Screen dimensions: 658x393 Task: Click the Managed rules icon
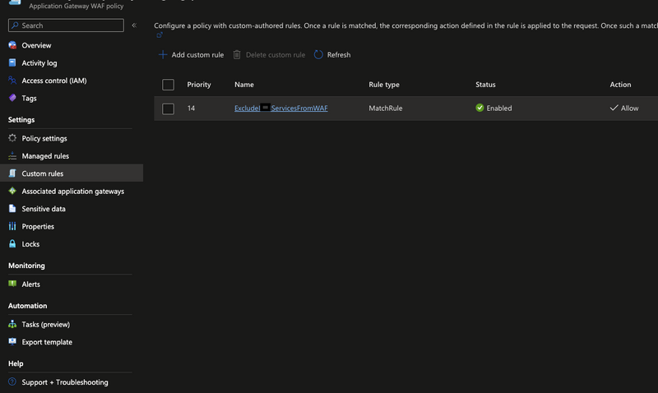pyautogui.click(x=12, y=156)
